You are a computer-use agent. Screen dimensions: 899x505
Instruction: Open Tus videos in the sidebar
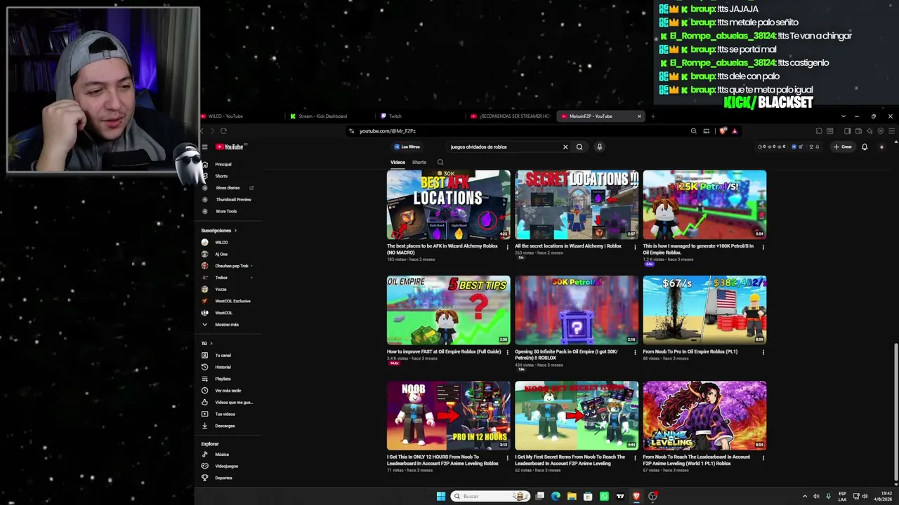[x=225, y=414]
